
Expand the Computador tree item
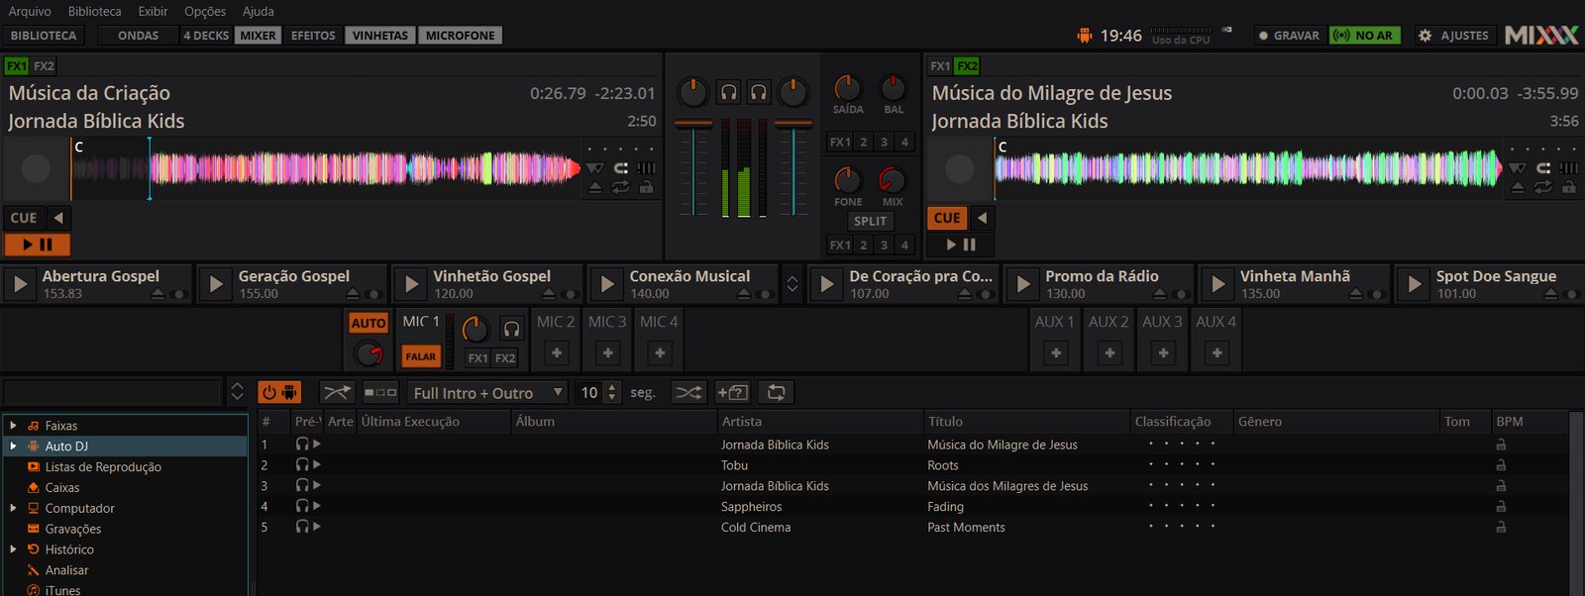(x=13, y=508)
